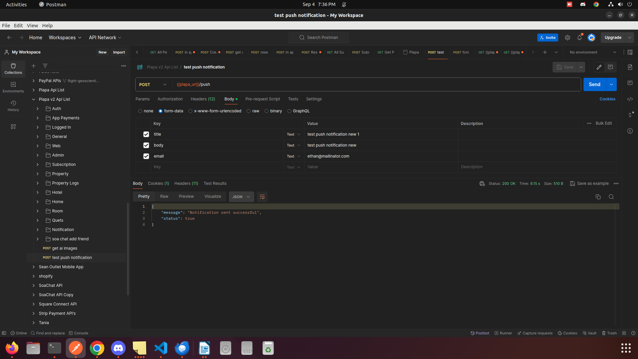Open a new request tab
The image size is (638, 359).
tap(545, 52)
